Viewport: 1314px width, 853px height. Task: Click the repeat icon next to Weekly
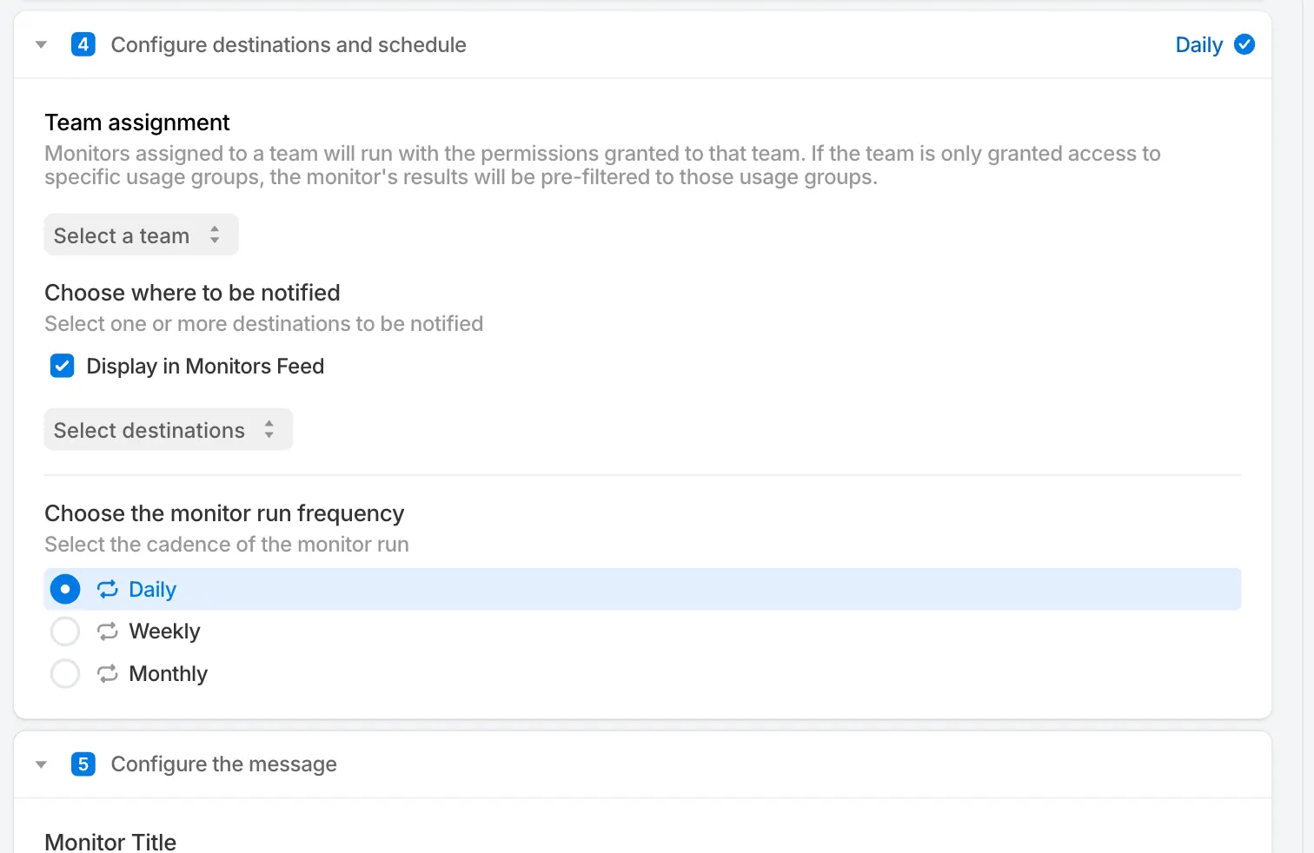108,631
